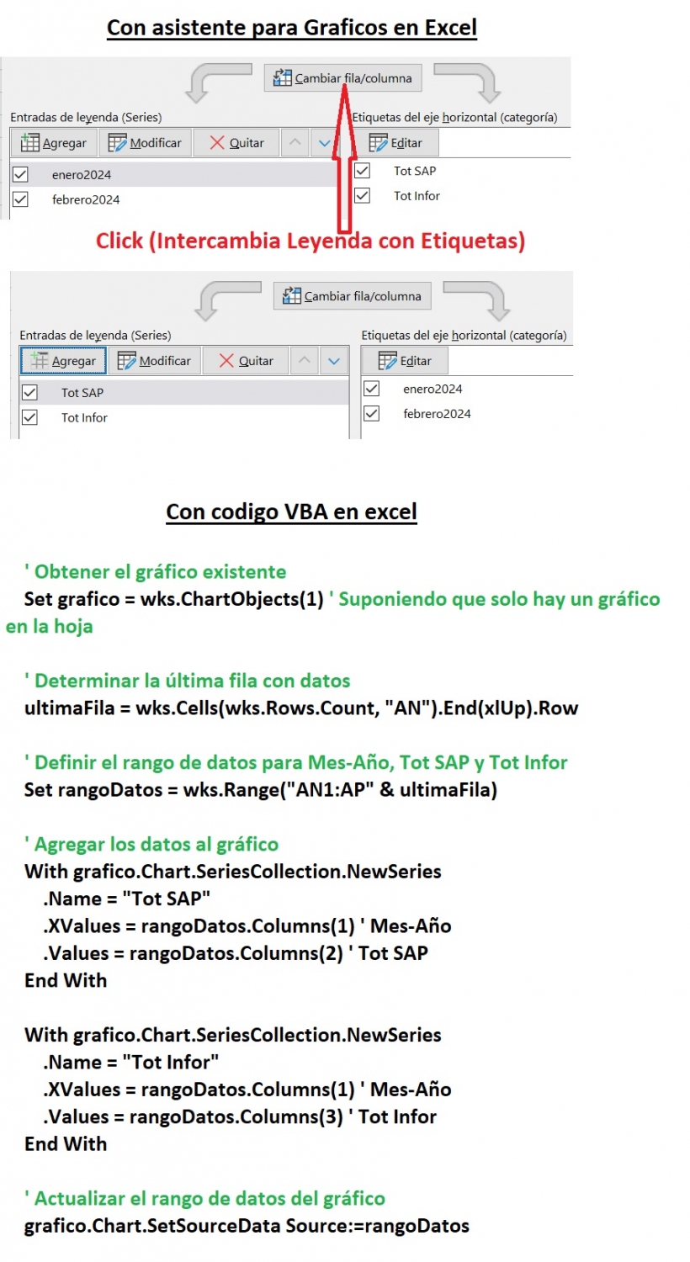
Task: Toggle Tot Infor series checkbox in lower dialog
Action: pos(30,417)
